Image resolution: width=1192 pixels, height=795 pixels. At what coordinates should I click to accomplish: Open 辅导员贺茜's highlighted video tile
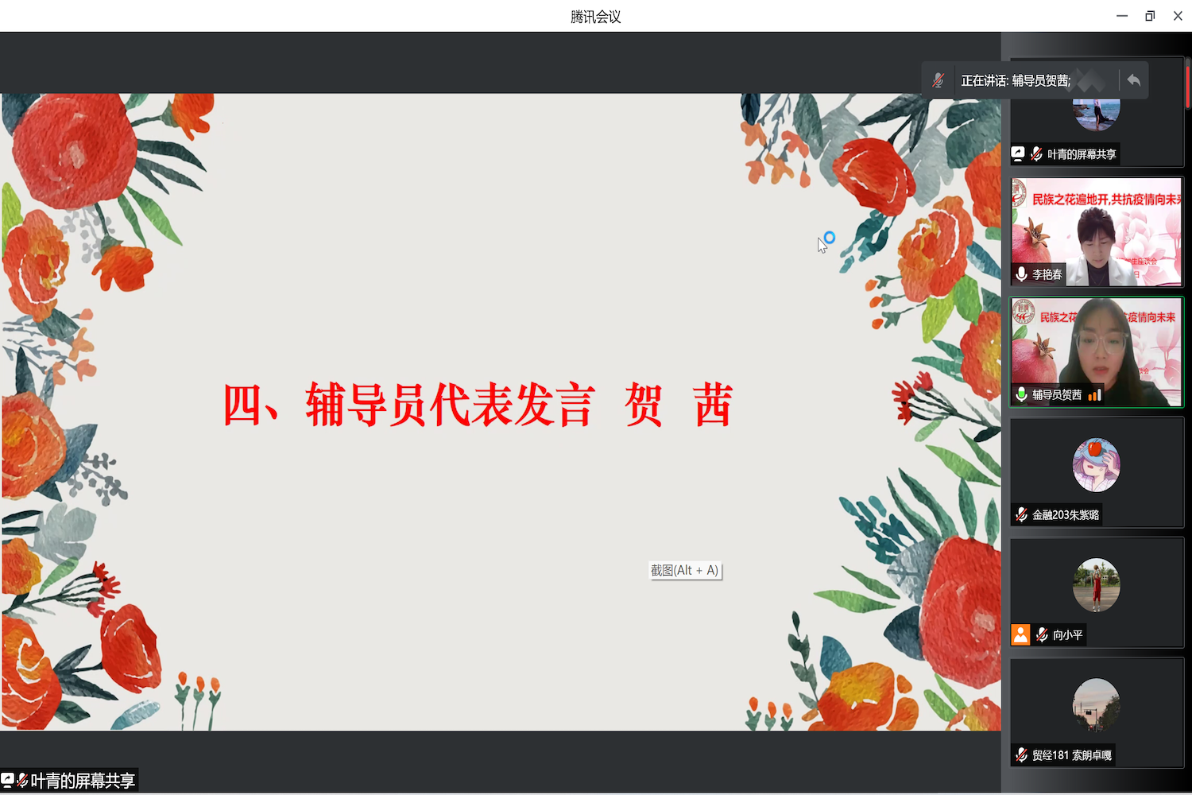(x=1097, y=350)
